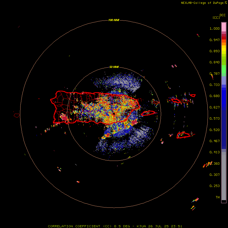This screenshot has height=228, width=228.
Task: Click the 1.000 scale value
Action: click(x=215, y=28)
